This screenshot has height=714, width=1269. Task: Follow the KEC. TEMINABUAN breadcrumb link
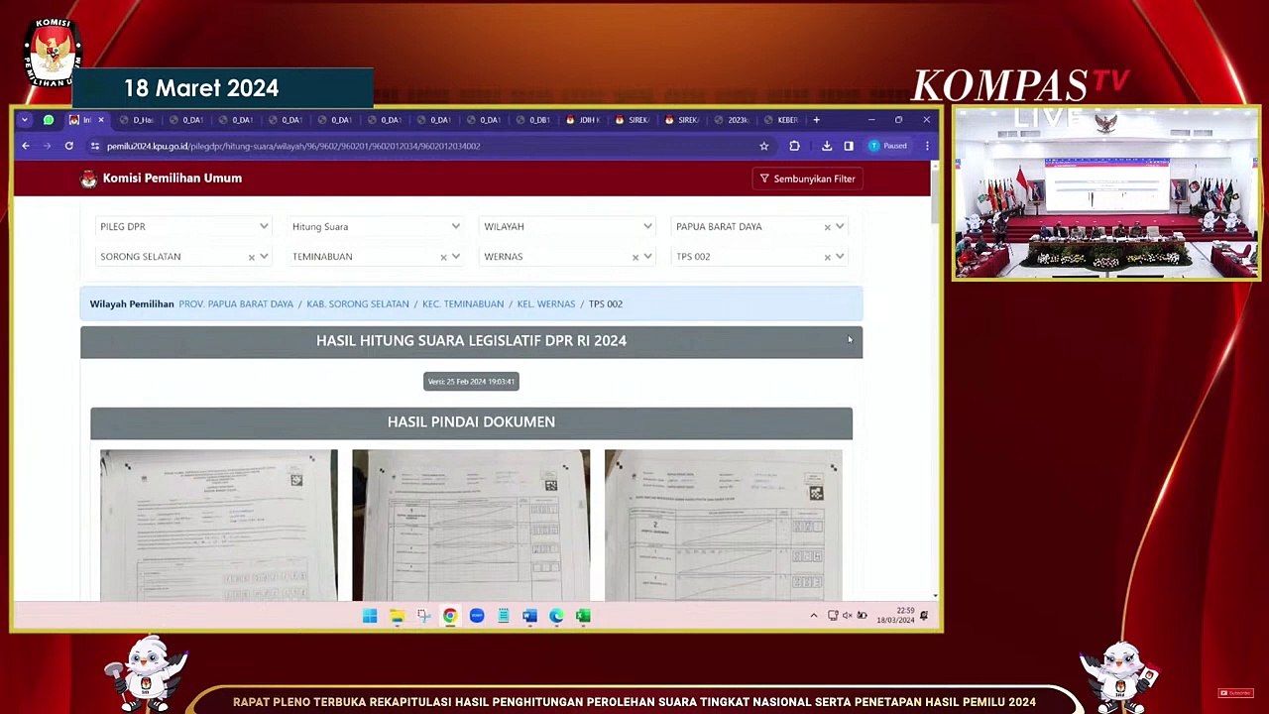point(463,304)
